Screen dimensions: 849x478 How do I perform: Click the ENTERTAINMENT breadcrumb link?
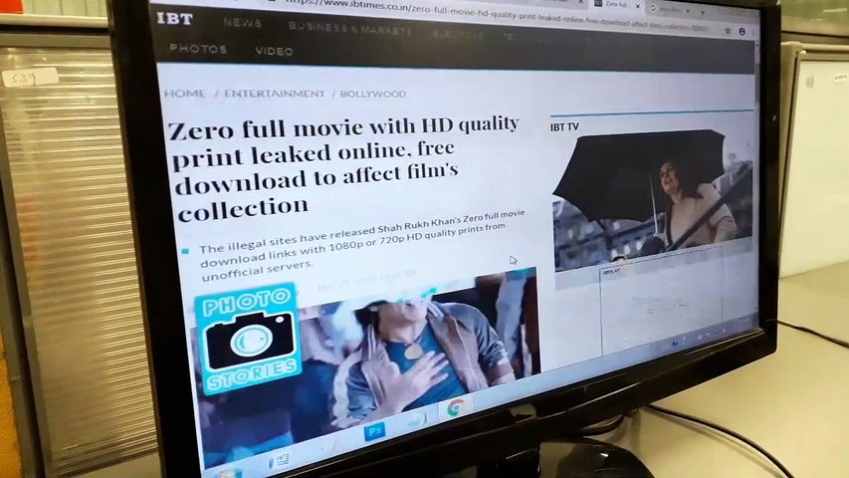(x=275, y=94)
